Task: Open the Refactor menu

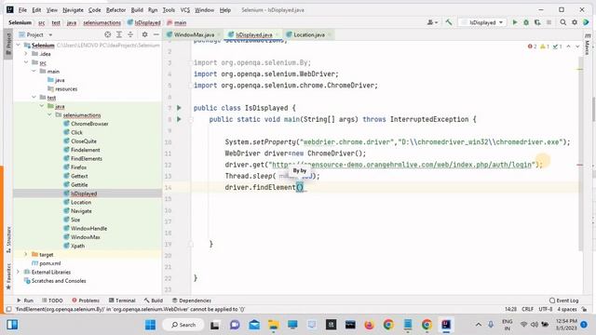Action: pos(115,10)
